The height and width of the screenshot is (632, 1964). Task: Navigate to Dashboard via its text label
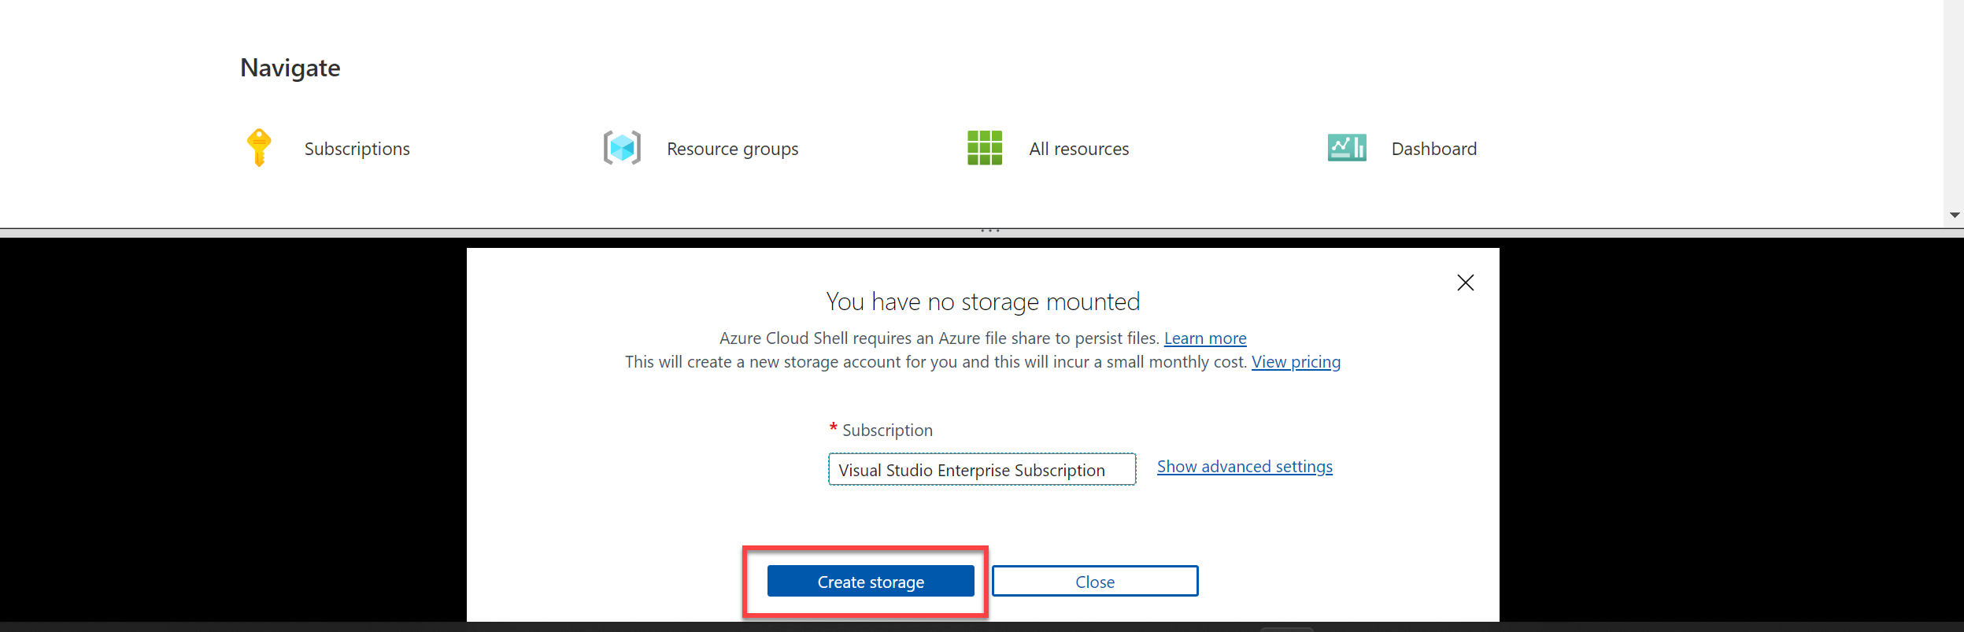(1433, 149)
